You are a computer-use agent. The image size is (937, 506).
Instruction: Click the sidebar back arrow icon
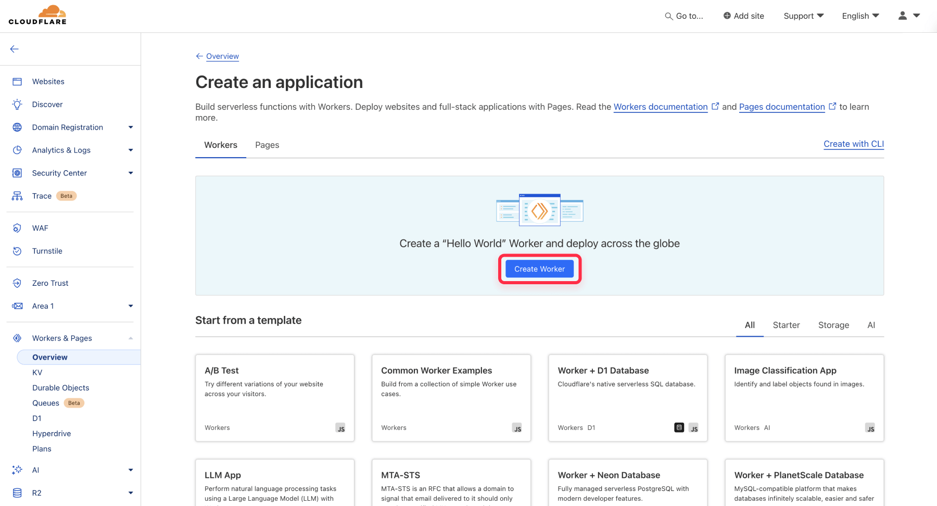pos(15,49)
